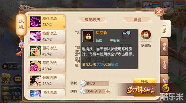Click the yellow 升级 upgrade button

click(145, 81)
